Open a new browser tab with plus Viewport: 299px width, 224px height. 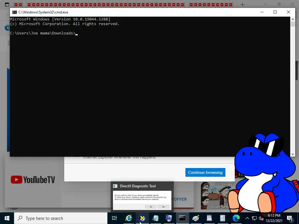242,4
